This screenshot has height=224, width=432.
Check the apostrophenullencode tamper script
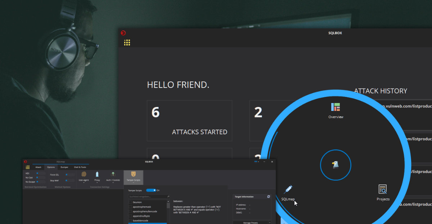[x=130, y=211]
